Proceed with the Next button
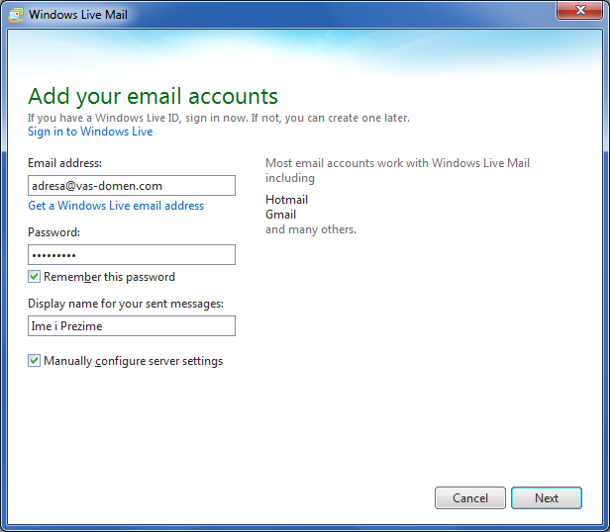This screenshot has width=610, height=532. [x=547, y=497]
